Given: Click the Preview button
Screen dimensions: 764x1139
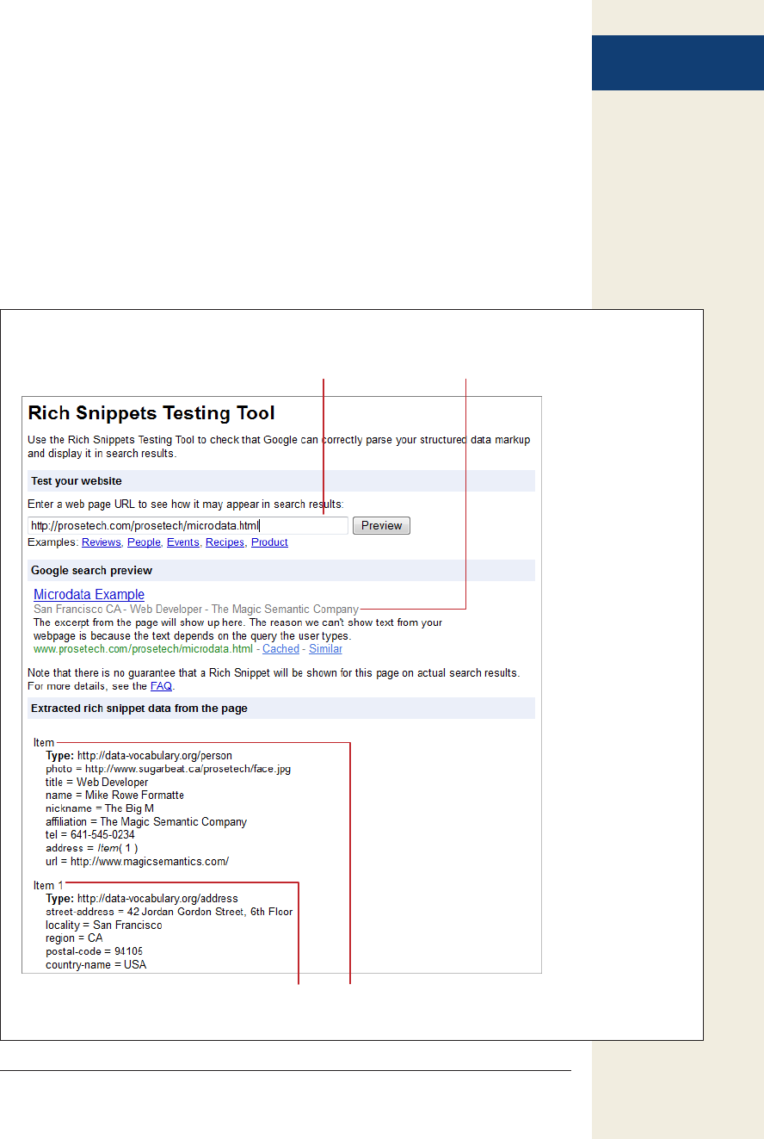Looking at the screenshot, I should [381, 525].
